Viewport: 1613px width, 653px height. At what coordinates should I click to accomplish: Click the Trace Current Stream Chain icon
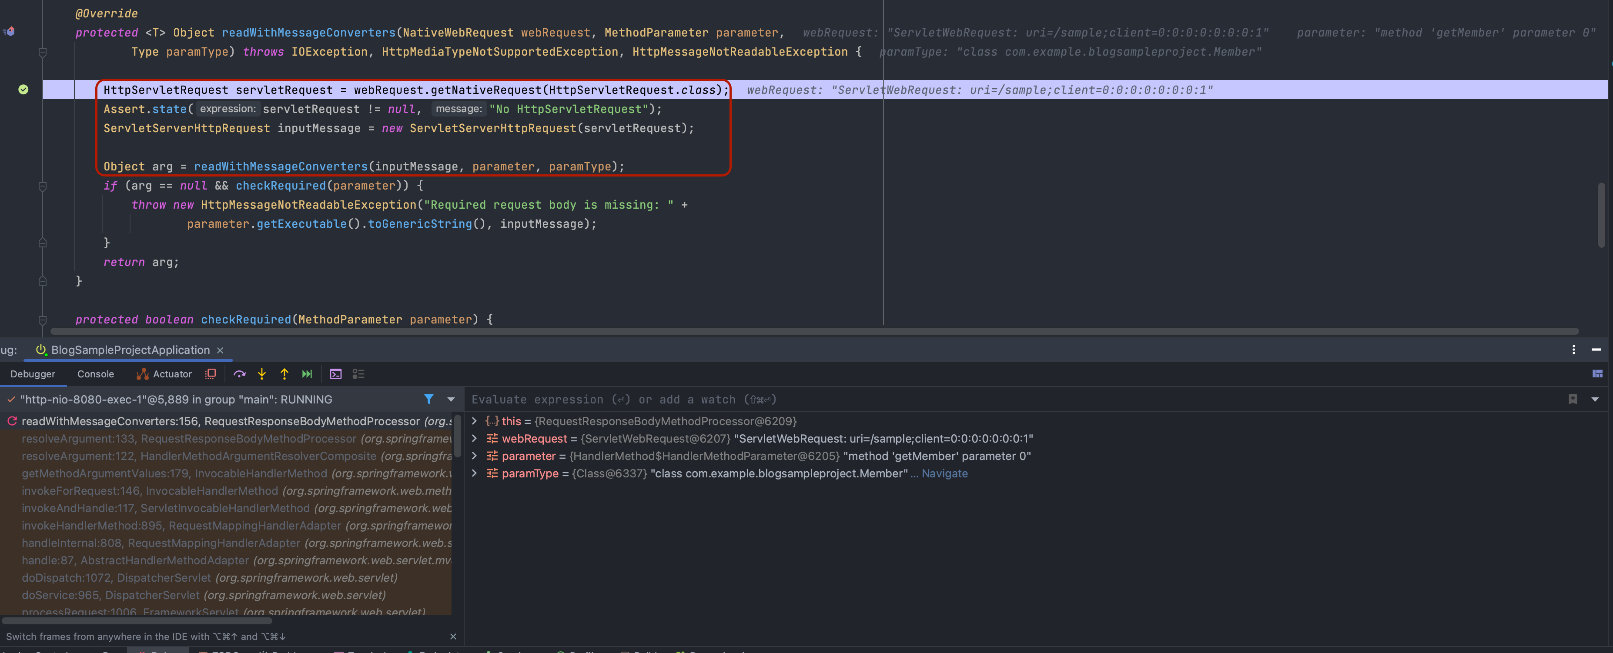358,374
